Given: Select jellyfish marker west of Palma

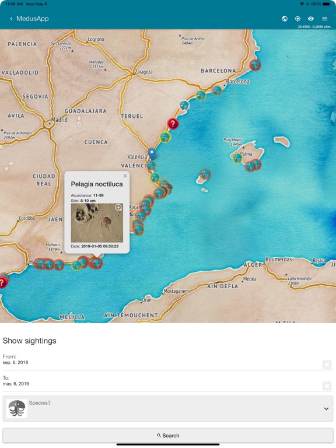Looking at the screenshot, I should click(x=237, y=157).
